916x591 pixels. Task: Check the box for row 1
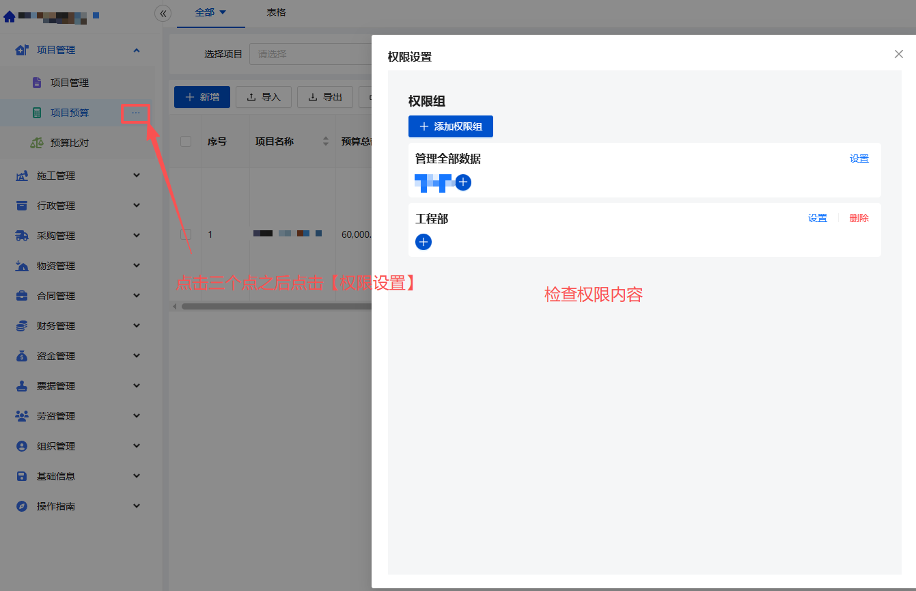coord(186,234)
